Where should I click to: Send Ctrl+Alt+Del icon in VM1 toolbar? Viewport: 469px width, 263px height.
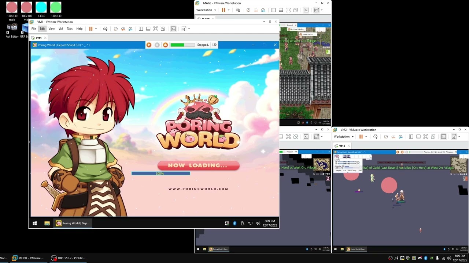tap(105, 29)
